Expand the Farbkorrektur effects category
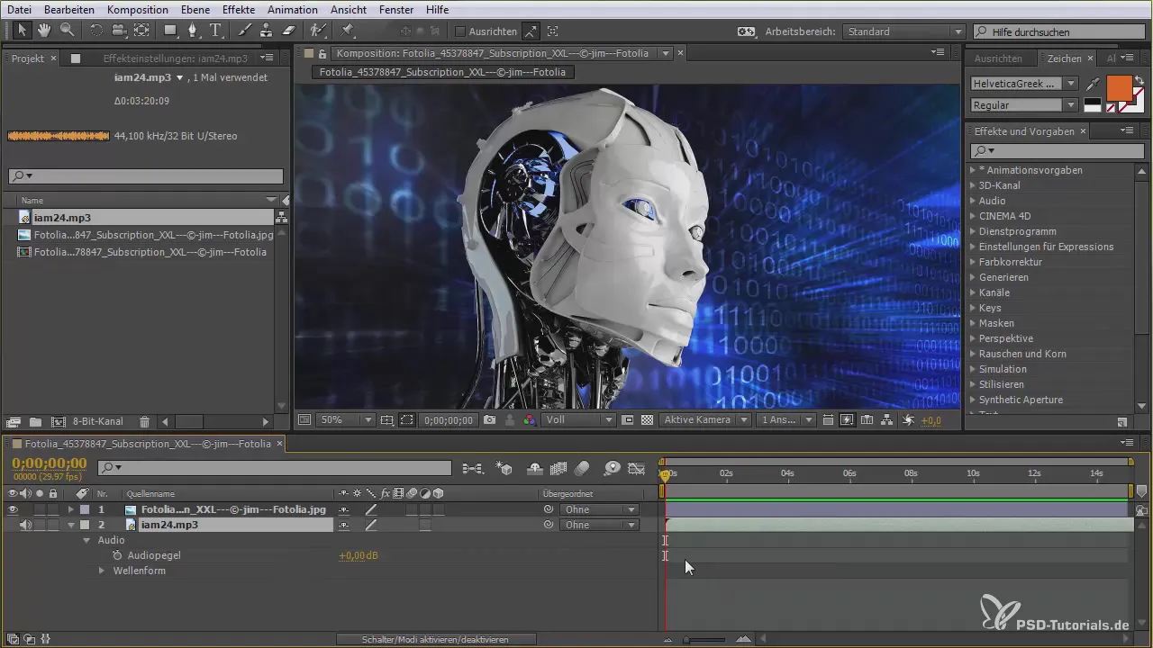1153x648 pixels. click(973, 262)
